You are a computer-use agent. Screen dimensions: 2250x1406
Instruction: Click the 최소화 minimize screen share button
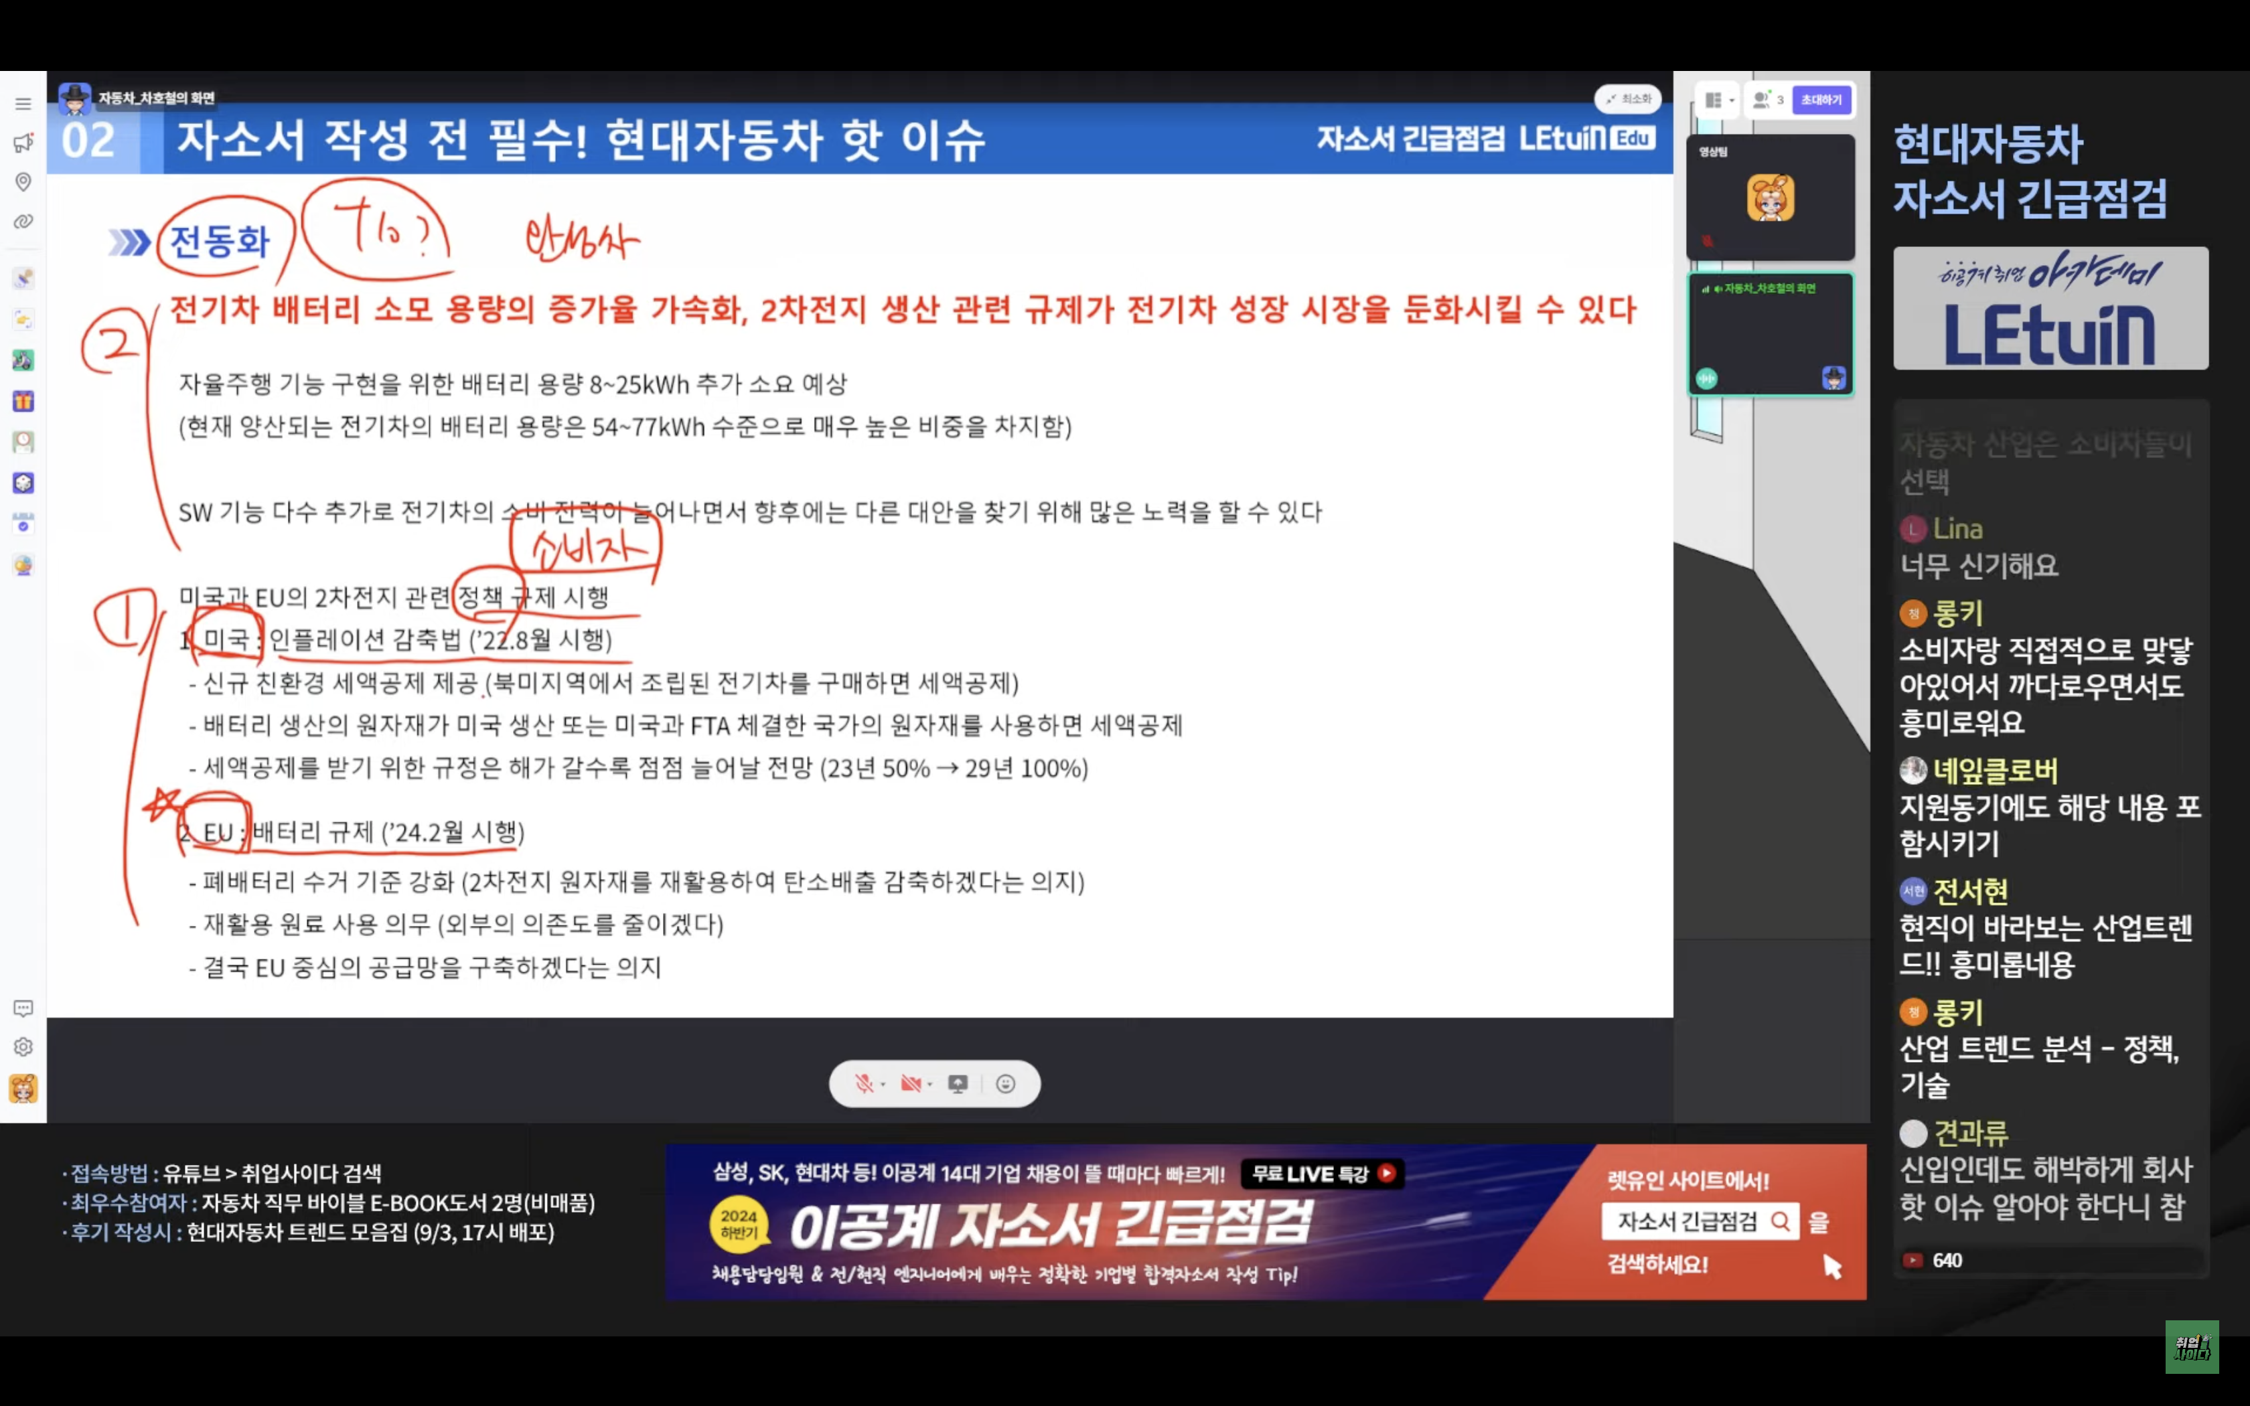(1627, 98)
